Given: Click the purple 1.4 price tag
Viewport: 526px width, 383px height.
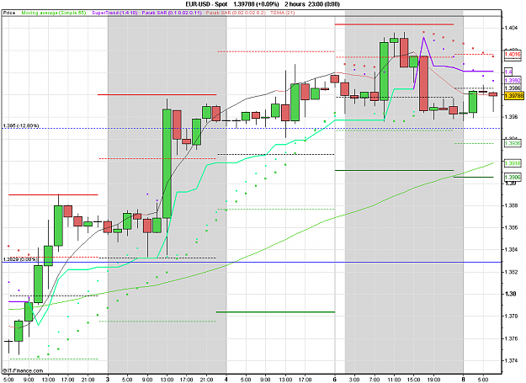Looking at the screenshot, I should point(508,72).
